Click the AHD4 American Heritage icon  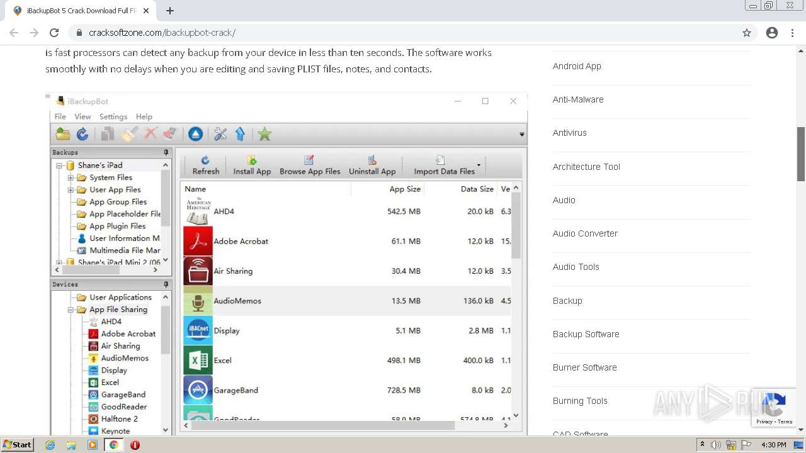pos(198,211)
